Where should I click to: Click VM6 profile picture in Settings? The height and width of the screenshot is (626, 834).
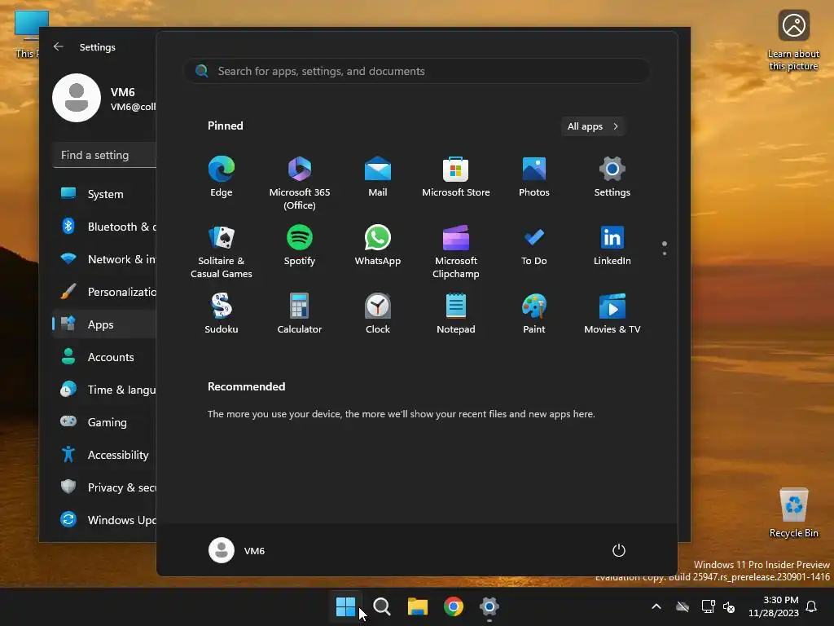(x=77, y=98)
